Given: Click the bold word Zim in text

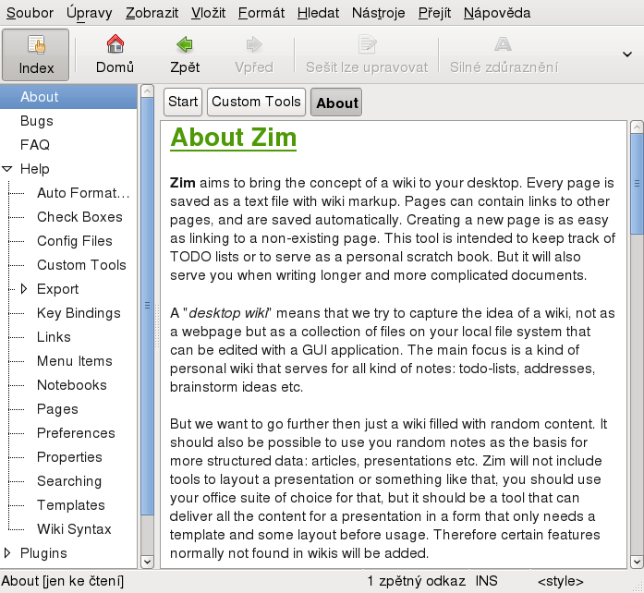Looking at the screenshot, I should (x=183, y=183).
